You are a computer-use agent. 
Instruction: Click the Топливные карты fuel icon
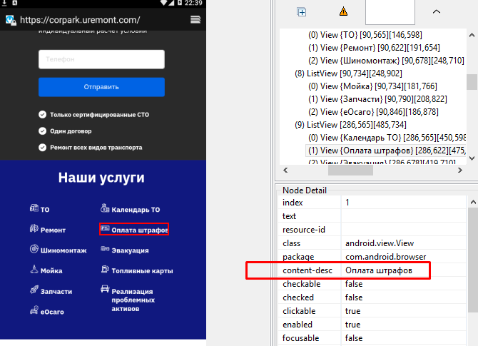(105, 269)
